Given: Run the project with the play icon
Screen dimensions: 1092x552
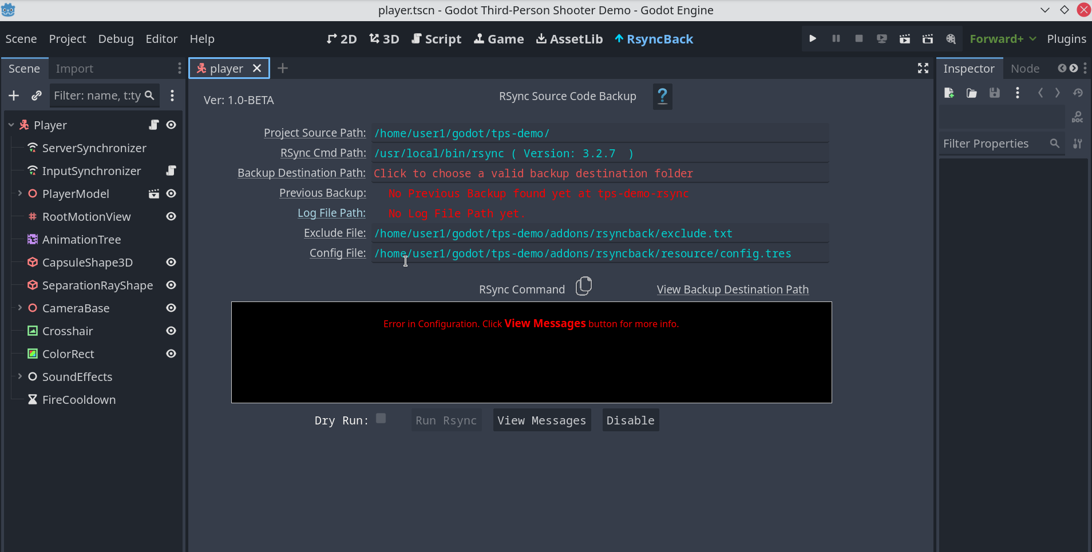Looking at the screenshot, I should coord(813,38).
